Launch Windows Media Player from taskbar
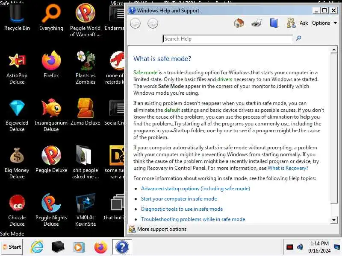The height and width of the screenshot is (256, 342). tap(79, 247)
